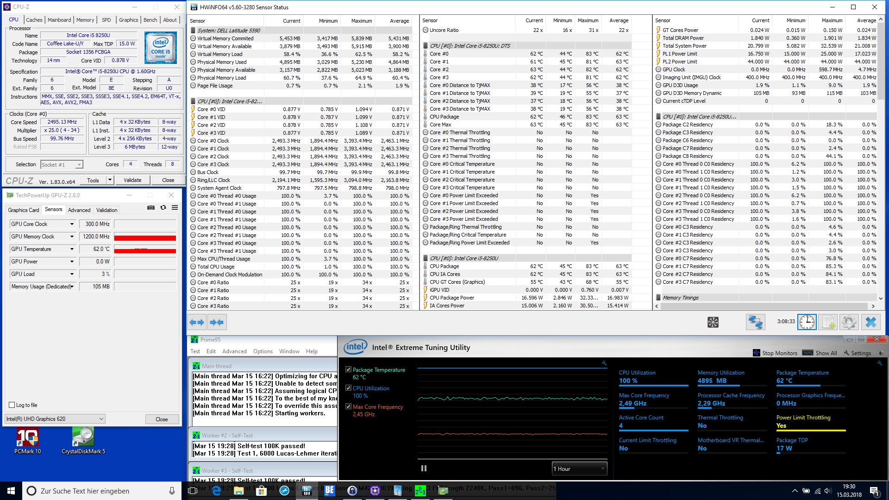Open HWiNFO remote network monitoring icon
The height and width of the screenshot is (500, 889).
(x=755, y=322)
